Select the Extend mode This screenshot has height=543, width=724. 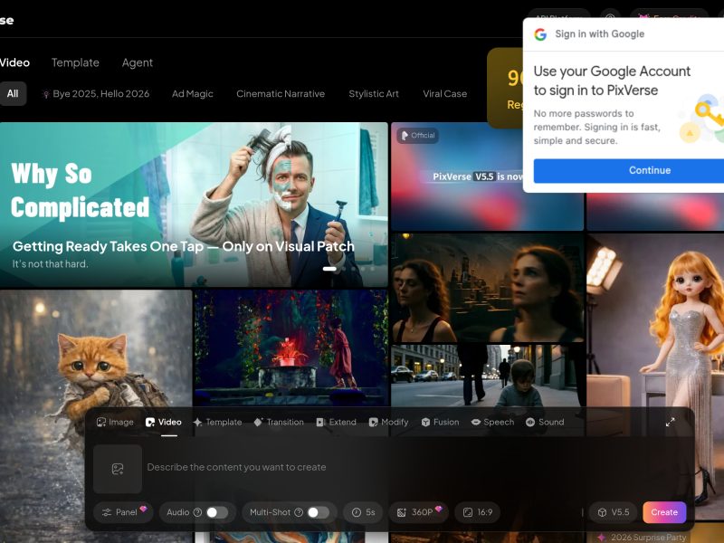tap(336, 422)
